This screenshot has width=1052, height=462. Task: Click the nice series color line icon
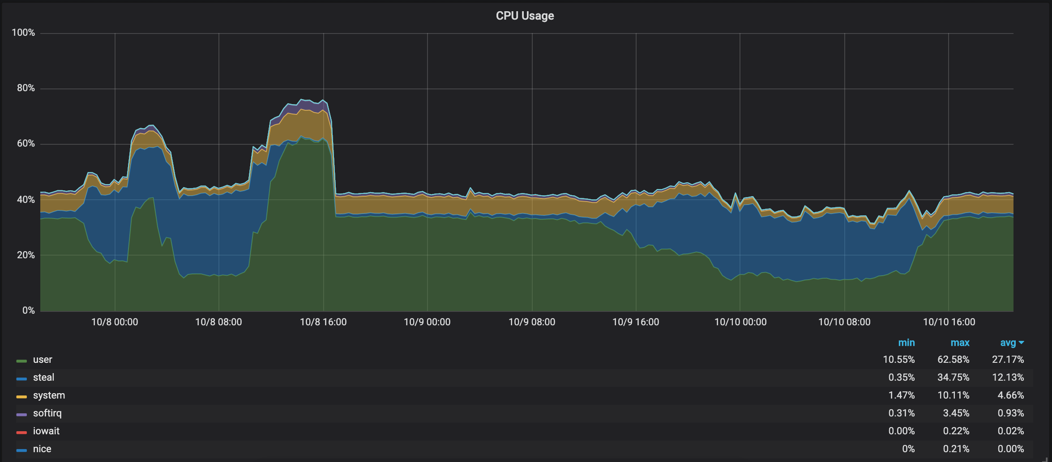pos(21,450)
